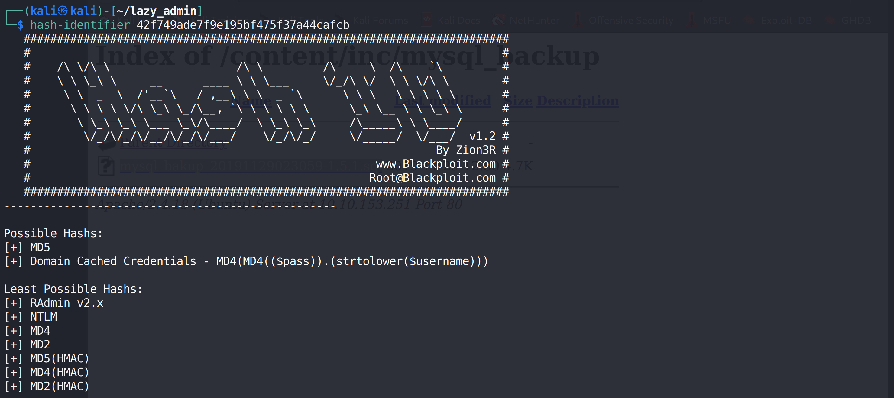Image resolution: width=894 pixels, height=398 pixels.
Task: Click the unknown-file icon beside mysql_bakup
Action: pyautogui.click(x=106, y=166)
